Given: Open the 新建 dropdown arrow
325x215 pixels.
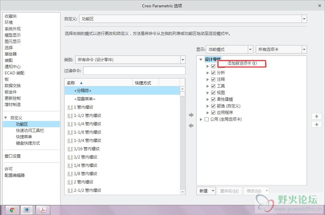Looking at the screenshot, I should tap(213, 191).
